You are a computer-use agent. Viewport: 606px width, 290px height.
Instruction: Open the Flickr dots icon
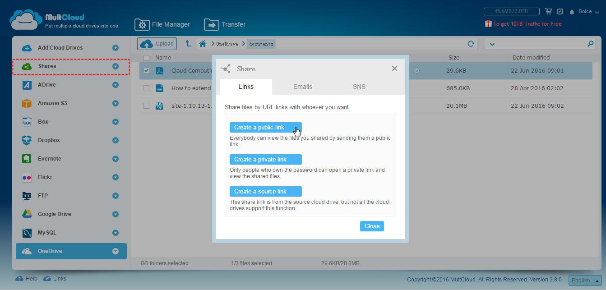click(27, 177)
